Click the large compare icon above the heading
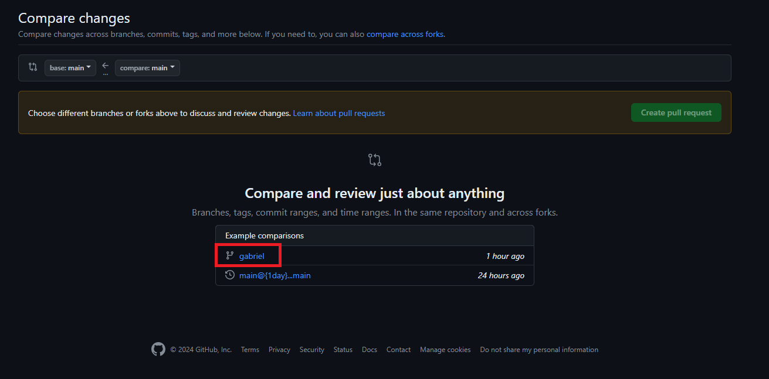Screen dimensions: 769x379 click(375, 160)
